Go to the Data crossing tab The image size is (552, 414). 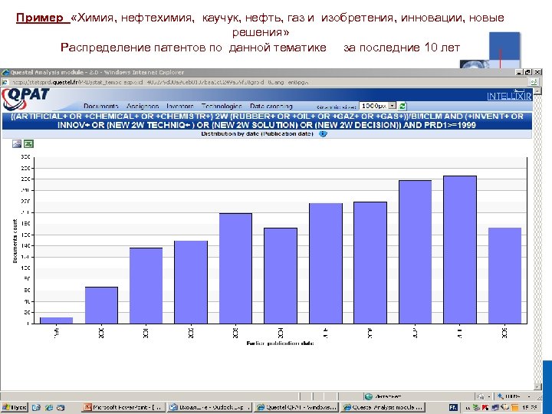271,106
